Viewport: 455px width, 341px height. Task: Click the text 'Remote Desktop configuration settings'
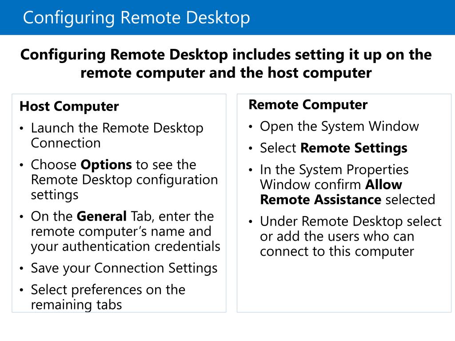coord(124,187)
